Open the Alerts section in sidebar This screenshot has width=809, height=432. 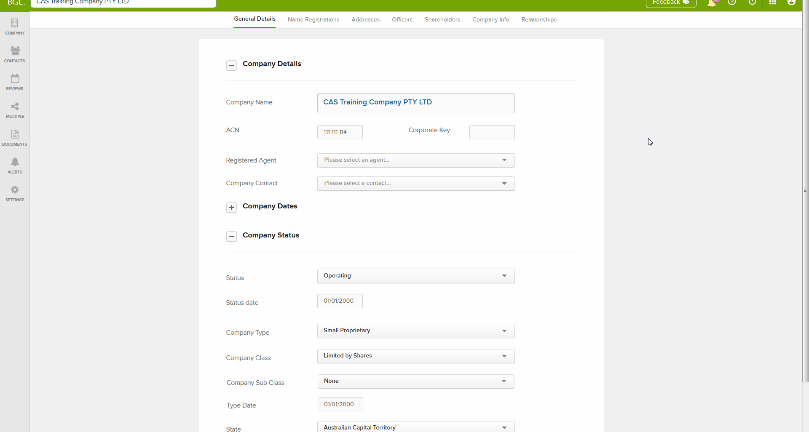[15, 166]
